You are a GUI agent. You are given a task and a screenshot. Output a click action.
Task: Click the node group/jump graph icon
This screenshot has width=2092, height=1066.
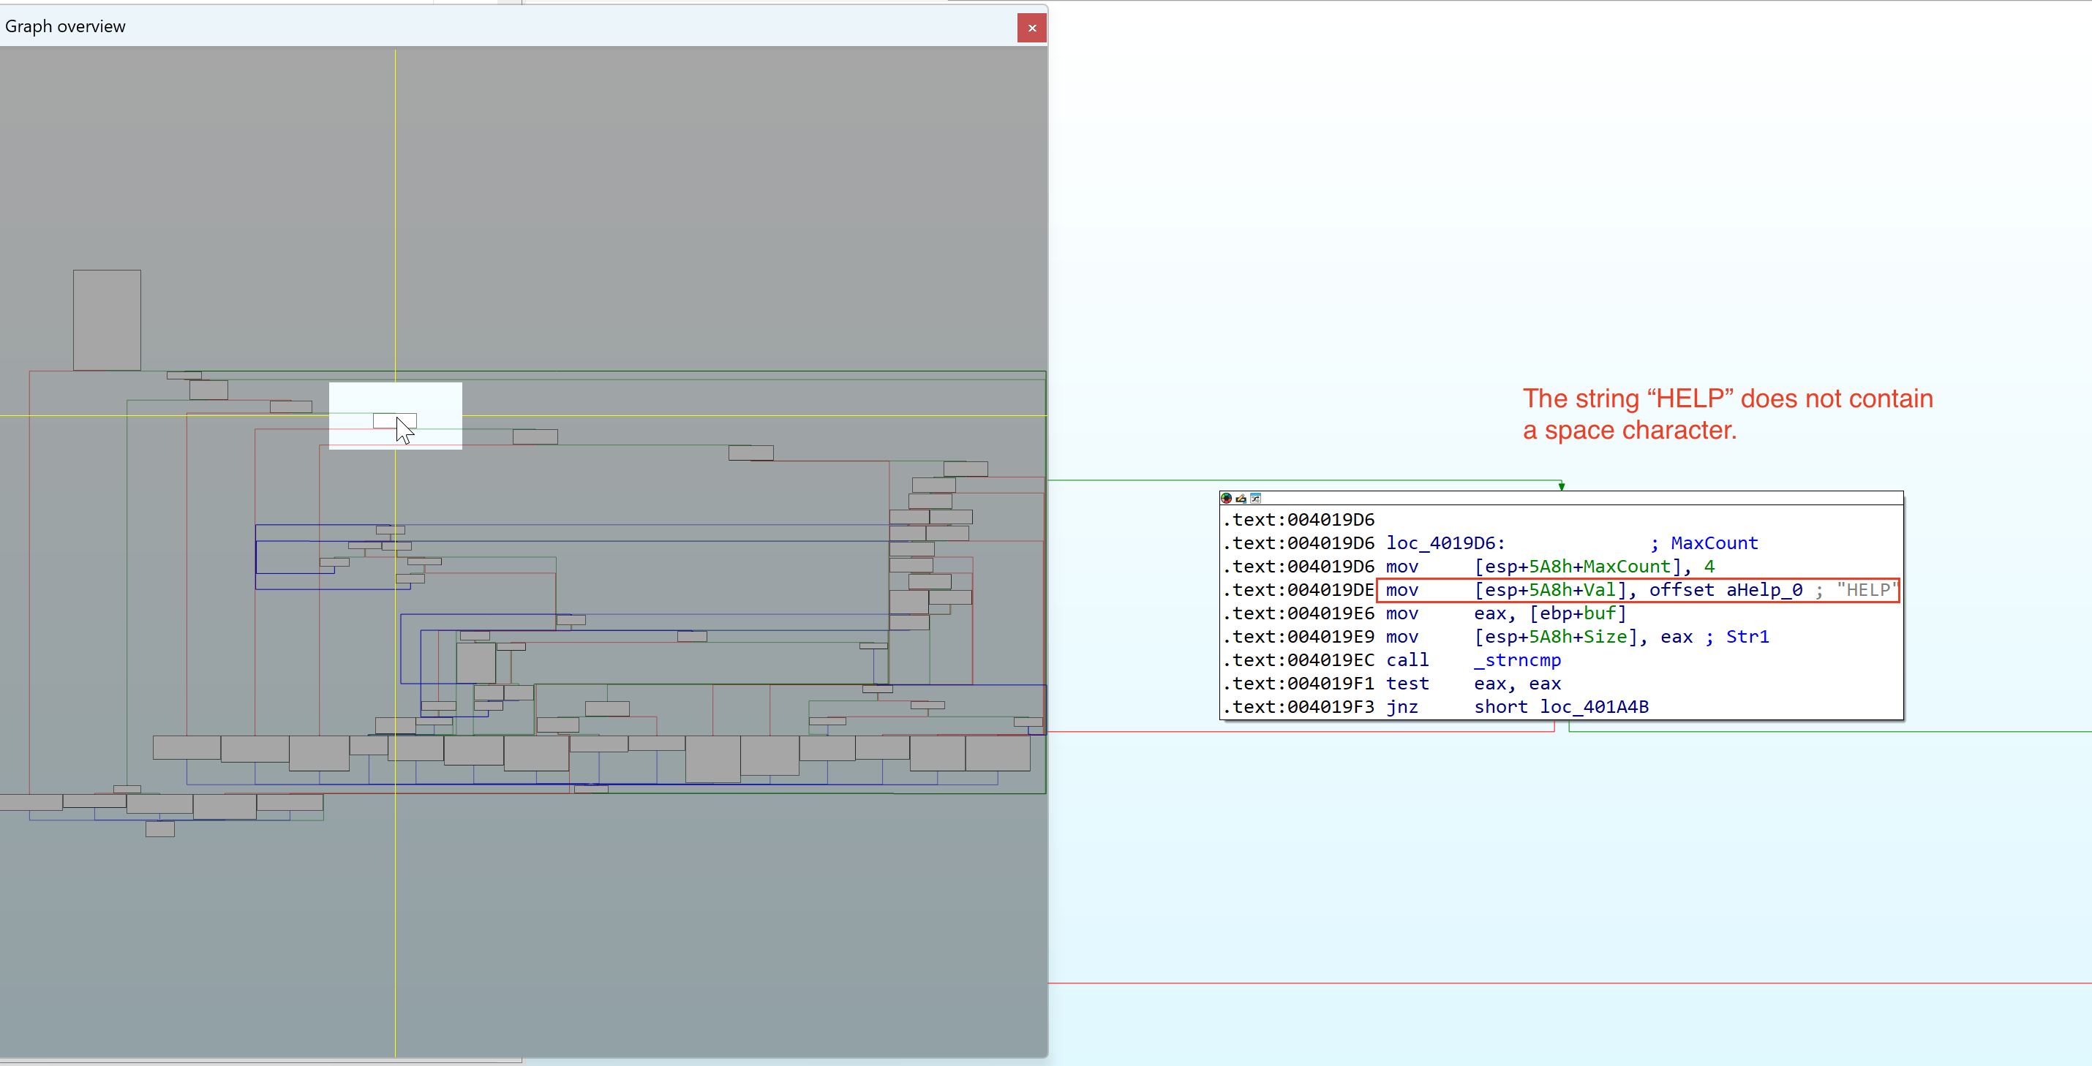[1255, 499]
